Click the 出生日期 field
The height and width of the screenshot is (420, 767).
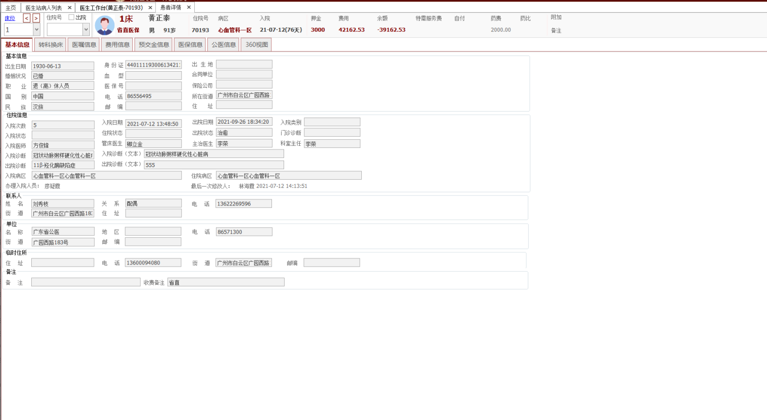click(x=63, y=66)
